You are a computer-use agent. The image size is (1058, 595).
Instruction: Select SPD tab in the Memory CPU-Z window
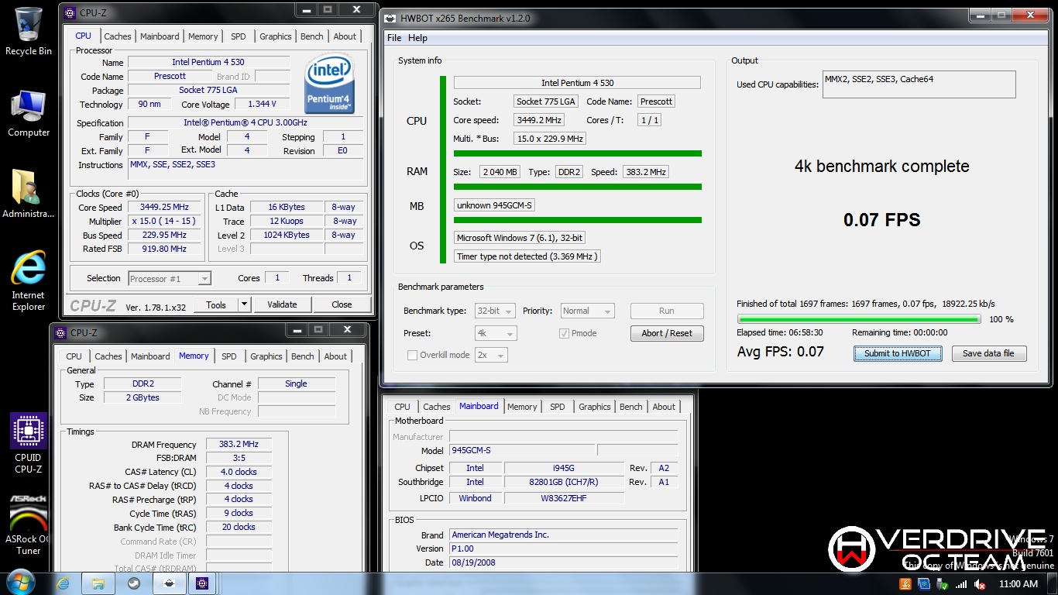(x=229, y=356)
